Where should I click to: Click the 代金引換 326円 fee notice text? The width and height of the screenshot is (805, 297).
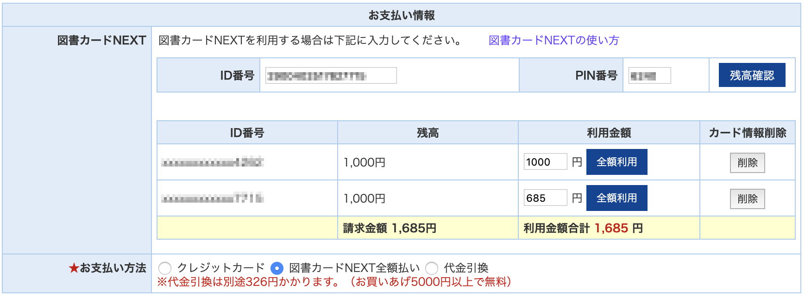(334, 282)
